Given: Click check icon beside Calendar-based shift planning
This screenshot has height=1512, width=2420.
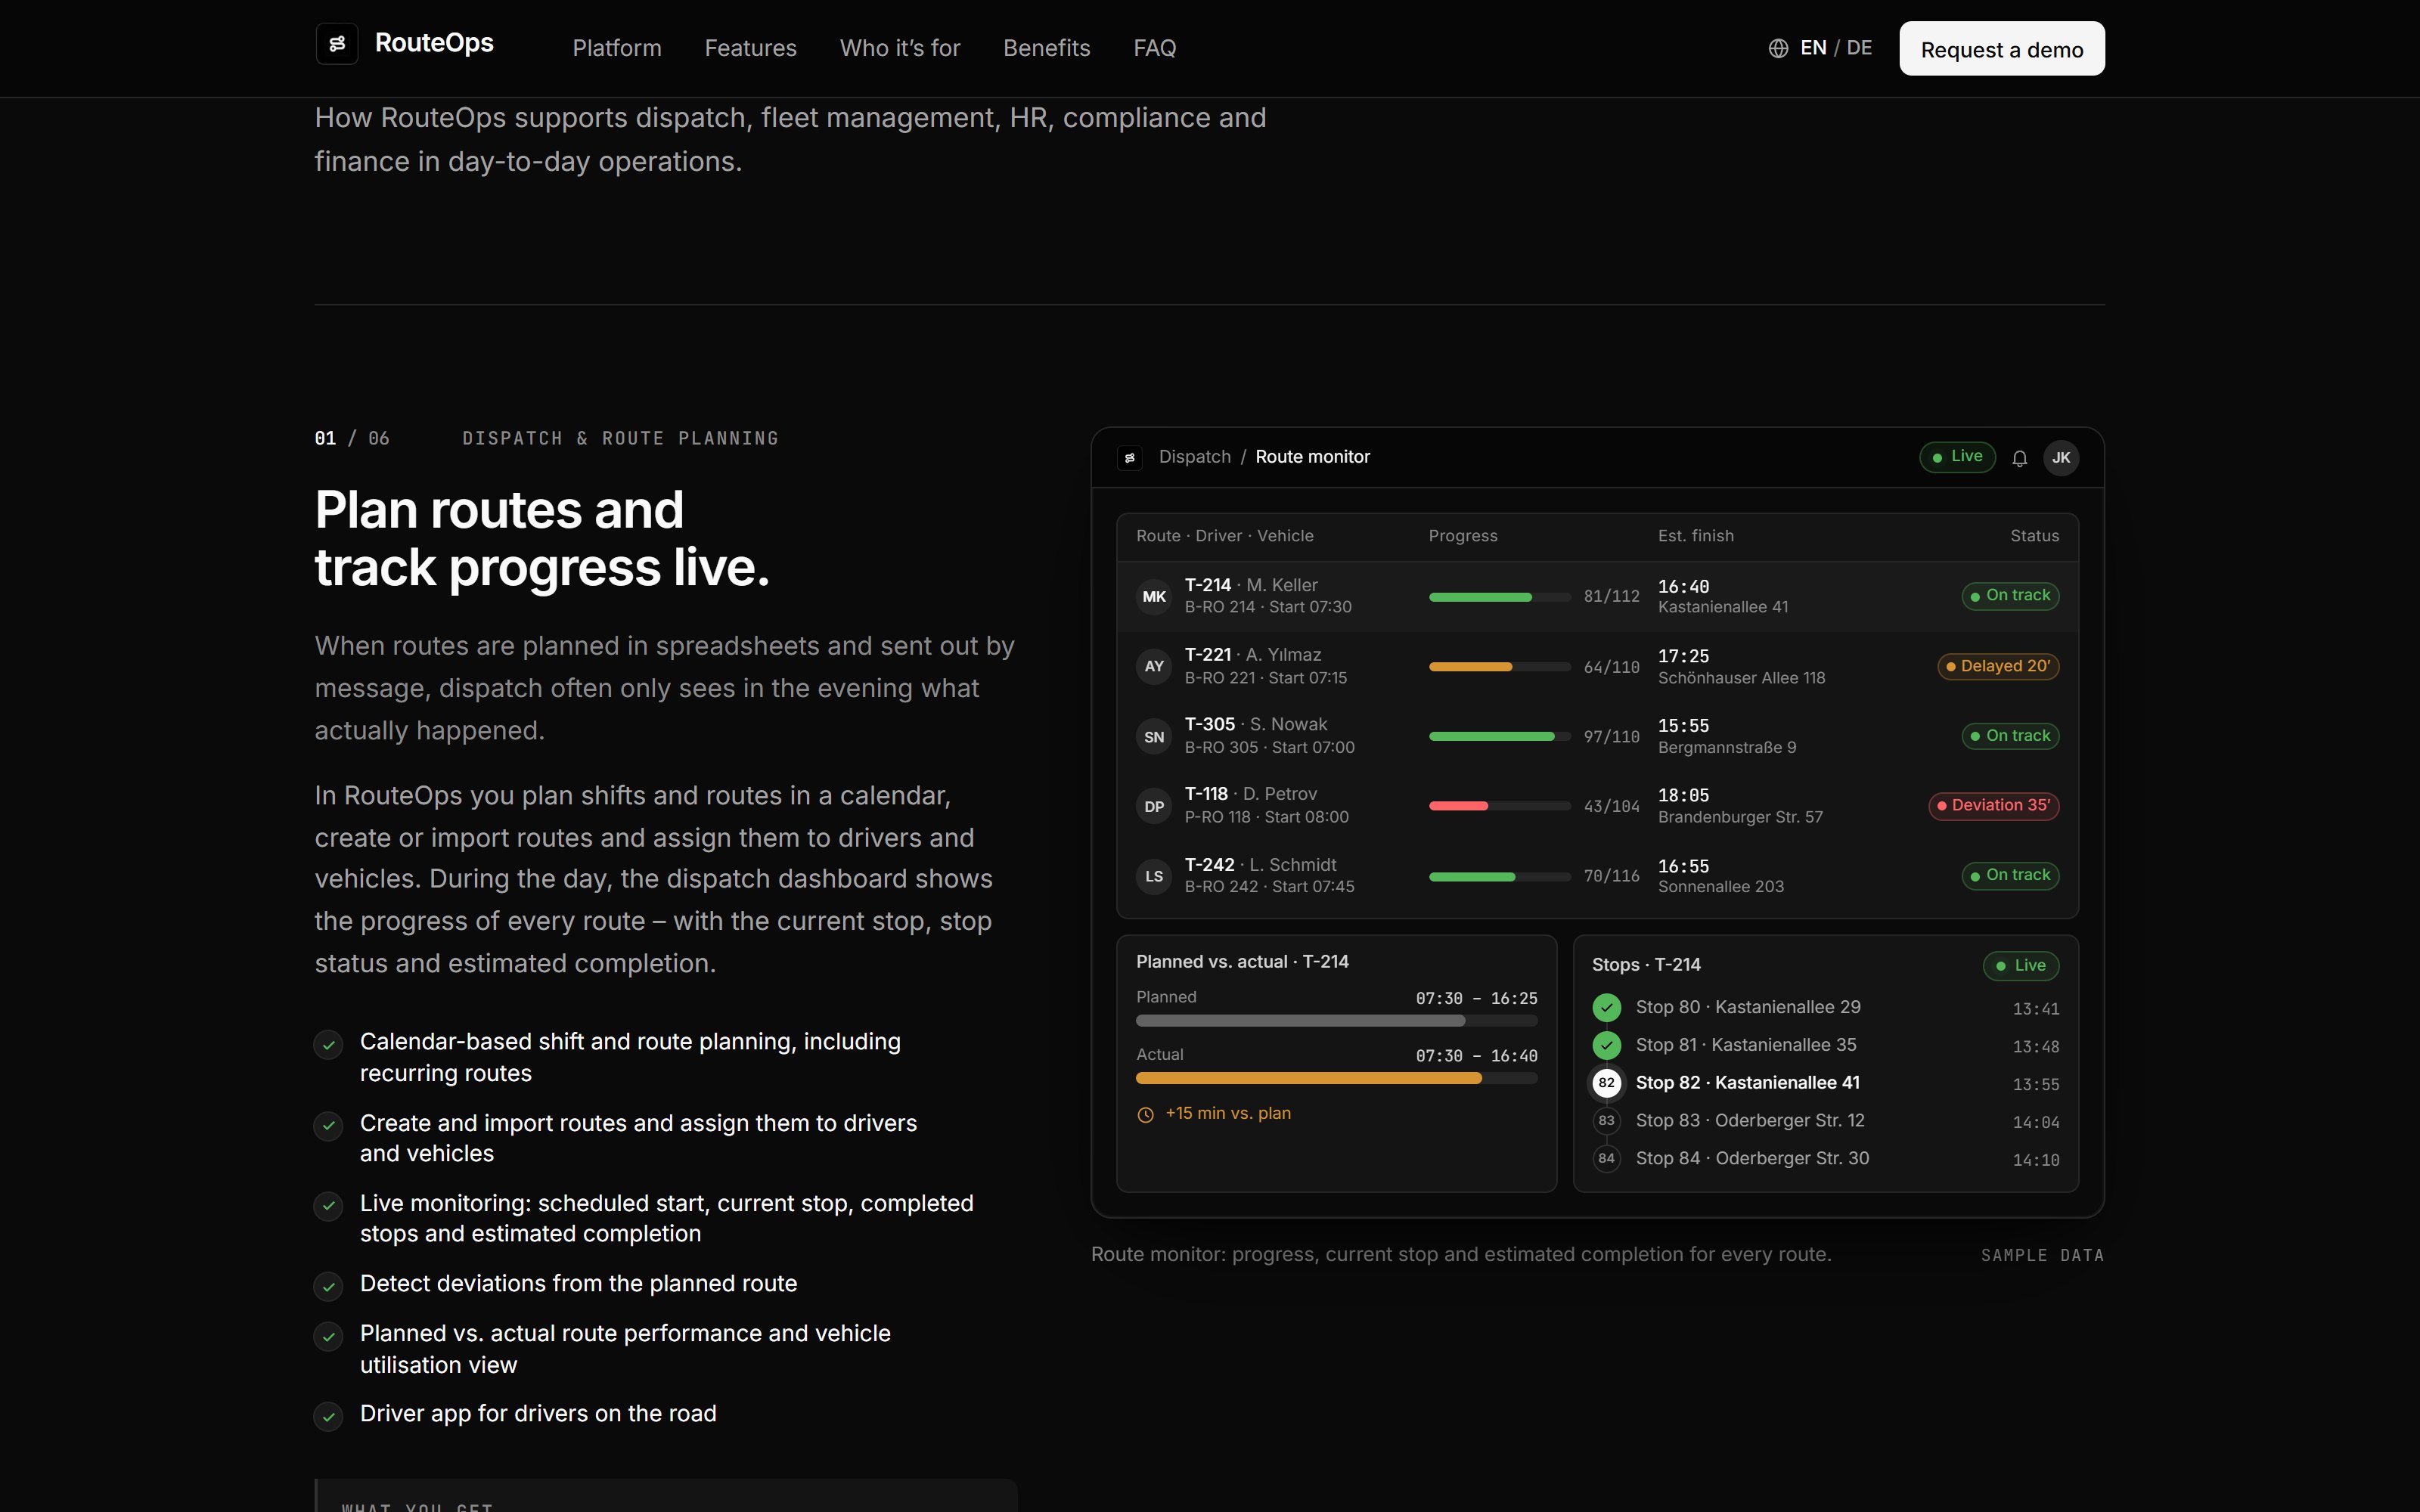Looking at the screenshot, I should (328, 1045).
